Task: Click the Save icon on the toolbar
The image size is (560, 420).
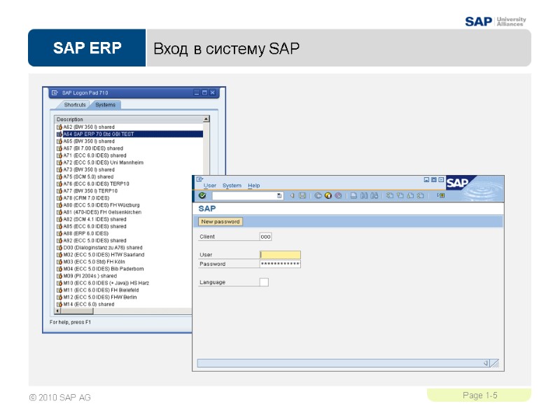Action: click(x=302, y=197)
